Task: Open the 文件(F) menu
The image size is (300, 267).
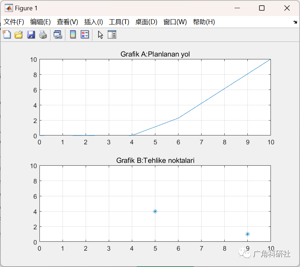Action: pyautogui.click(x=14, y=22)
